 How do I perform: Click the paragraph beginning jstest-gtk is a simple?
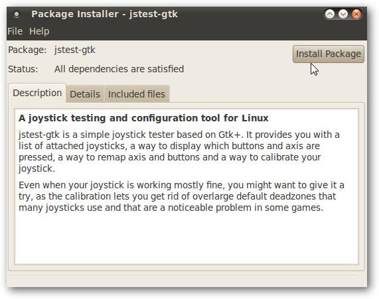coord(179,151)
